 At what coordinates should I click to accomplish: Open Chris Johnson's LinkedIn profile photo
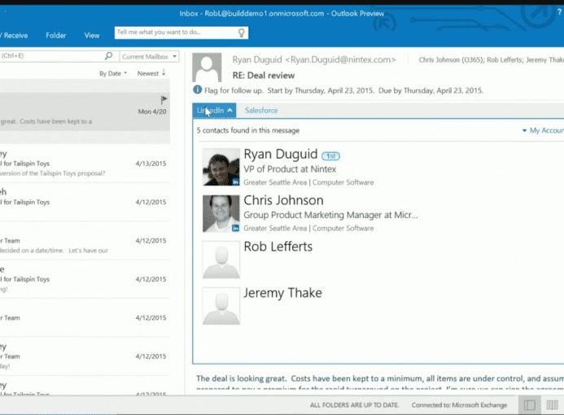(x=221, y=213)
